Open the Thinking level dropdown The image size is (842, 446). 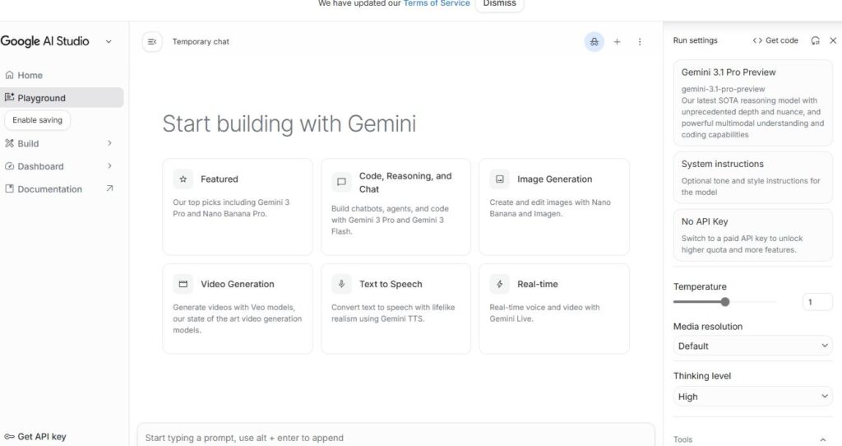(x=752, y=397)
